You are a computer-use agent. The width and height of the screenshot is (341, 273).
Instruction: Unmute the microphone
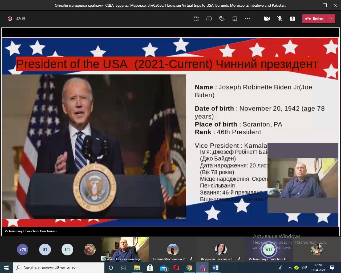[279, 19]
